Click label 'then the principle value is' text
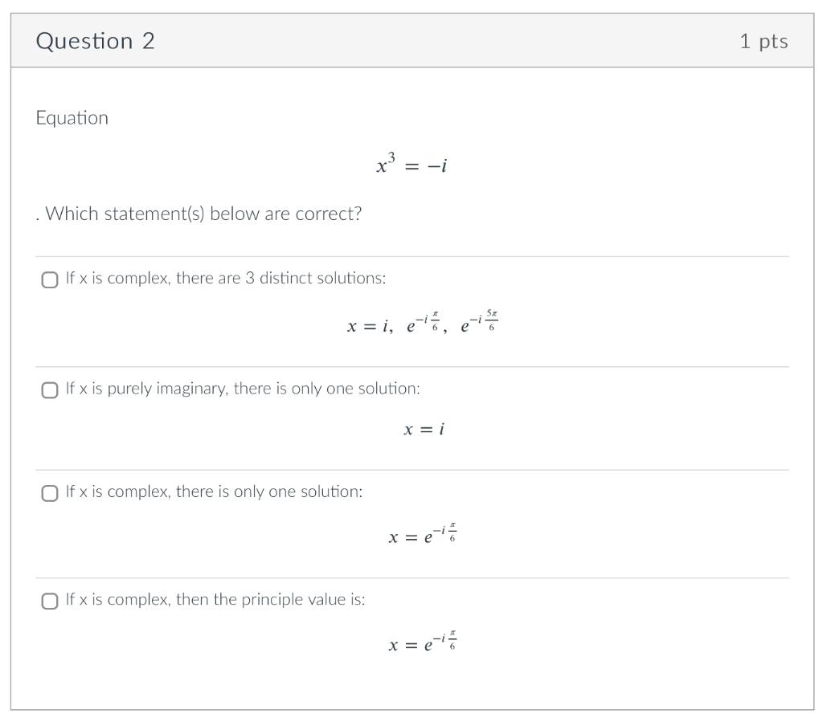The image size is (823, 726). (x=270, y=600)
